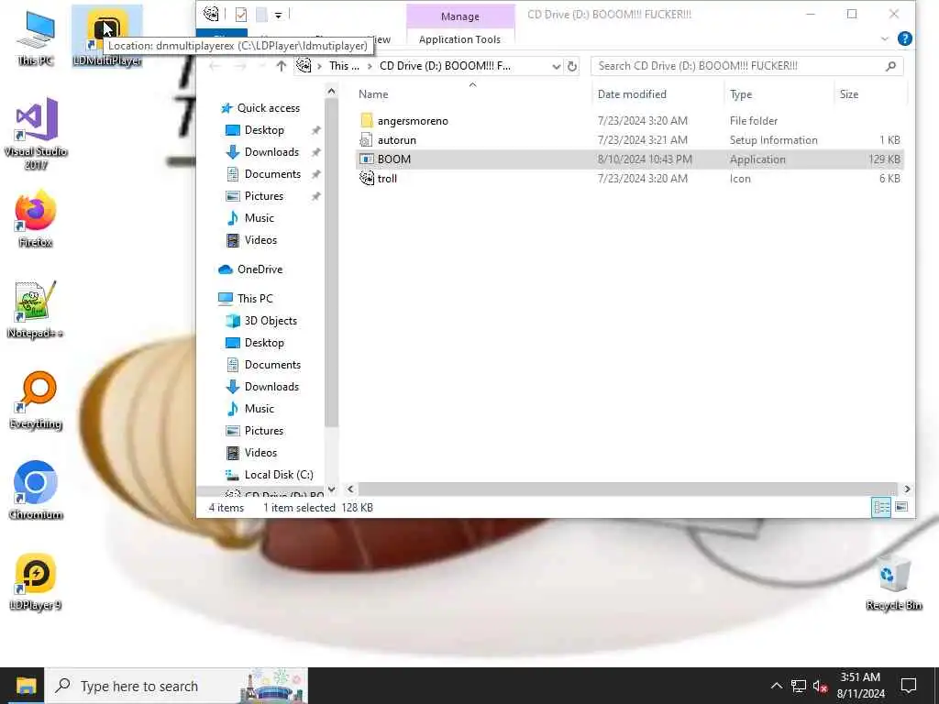Click the taskbar search box
The height and width of the screenshot is (704, 939).
coord(177,686)
